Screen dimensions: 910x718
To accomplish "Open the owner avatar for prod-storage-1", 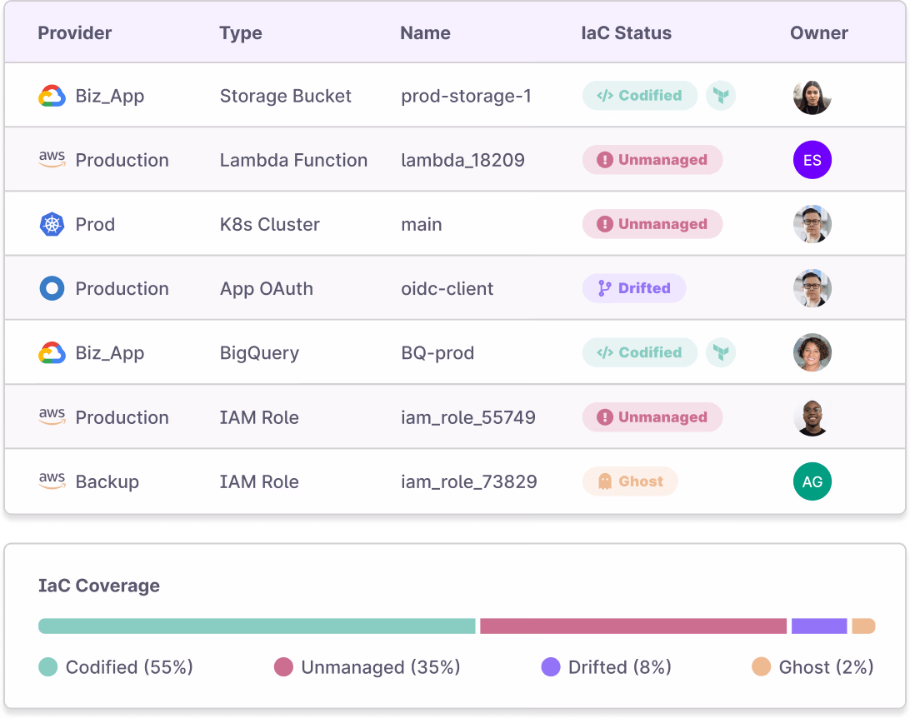I will point(812,96).
